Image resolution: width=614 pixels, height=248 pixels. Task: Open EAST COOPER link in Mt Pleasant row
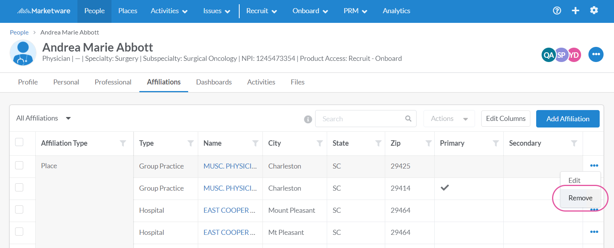229,232
